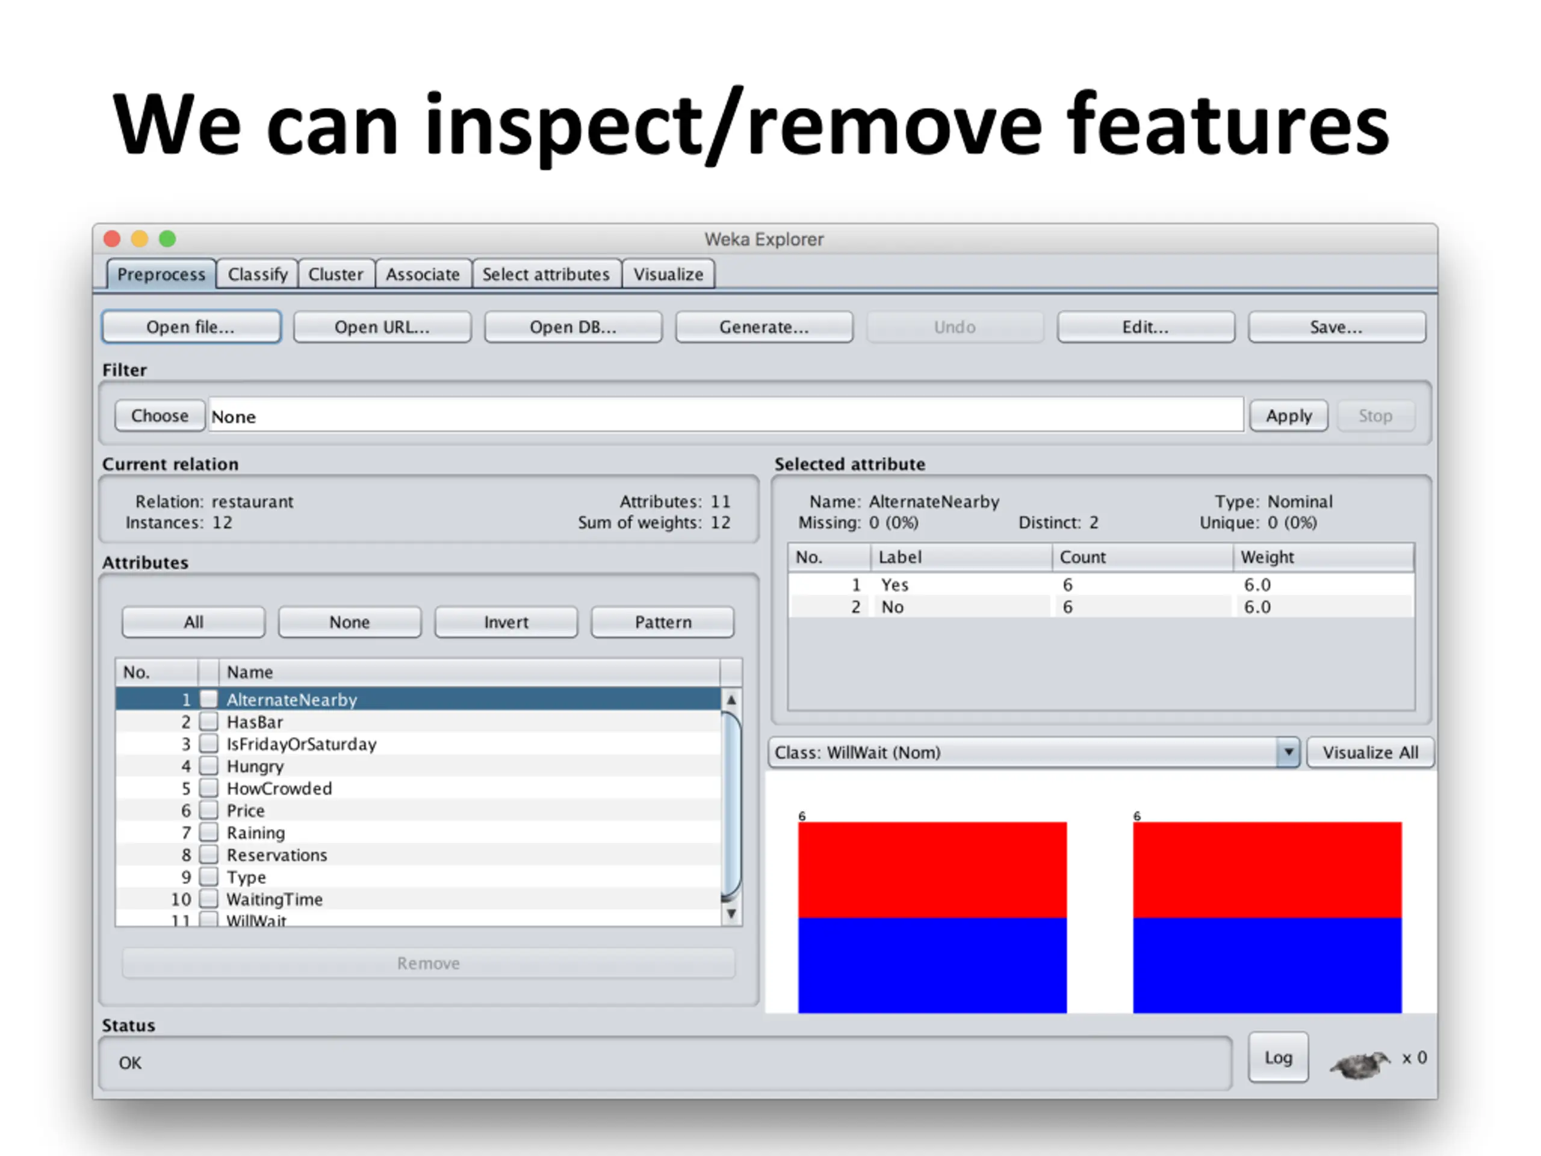Click the class selector dropdown arrow
Screen dimensions: 1541x1156
coord(1288,753)
